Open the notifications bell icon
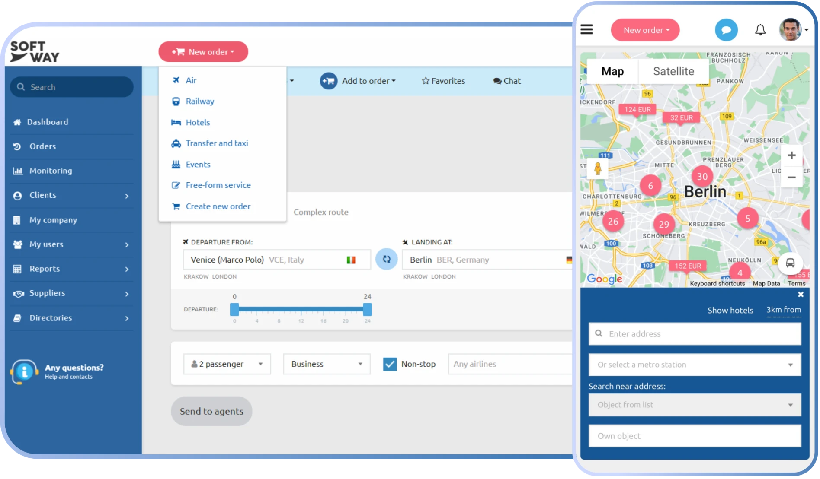Image resolution: width=820 pixels, height=479 pixels. [x=760, y=30]
